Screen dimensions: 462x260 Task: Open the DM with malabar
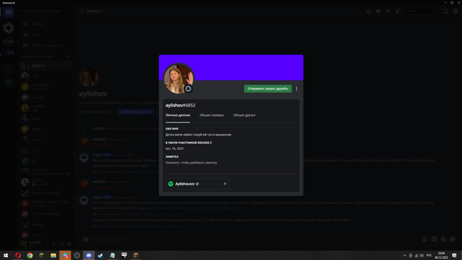pyautogui.click(x=46, y=108)
